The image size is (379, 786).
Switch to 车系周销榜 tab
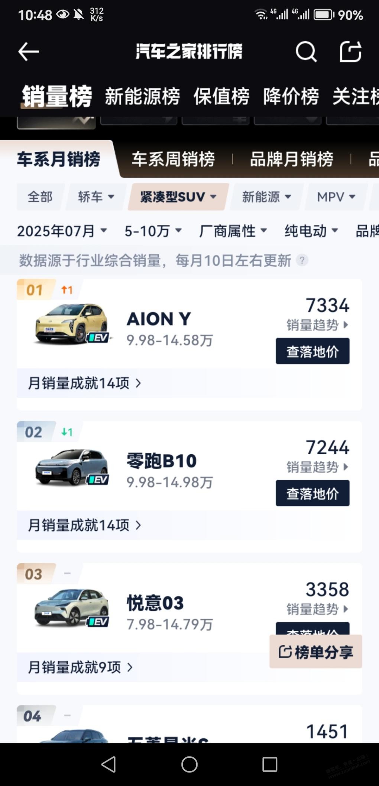click(173, 159)
